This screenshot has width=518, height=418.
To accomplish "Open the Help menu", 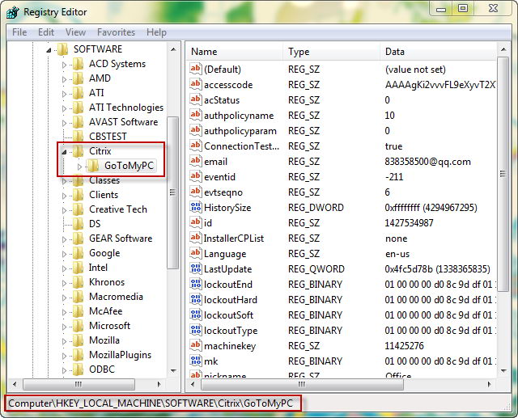I will 156,32.
